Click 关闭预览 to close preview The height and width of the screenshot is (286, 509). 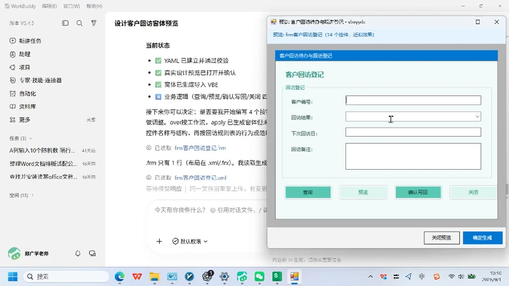(442, 238)
